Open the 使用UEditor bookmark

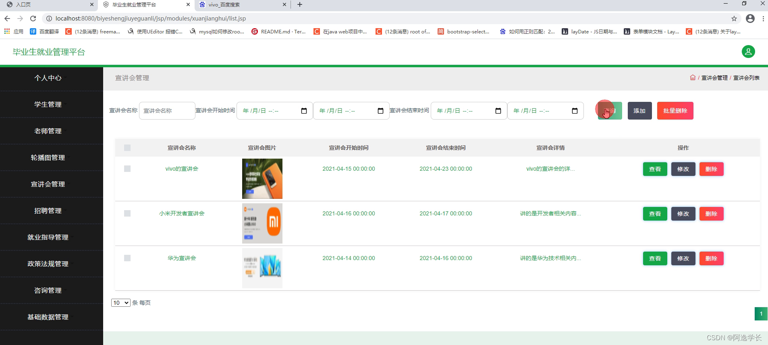(x=155, y=31)
